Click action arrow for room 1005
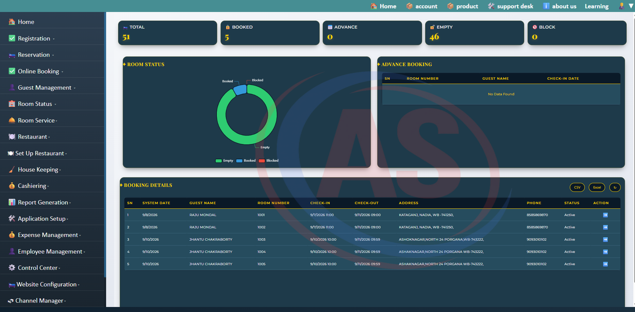Viewport: 635px width, 312px height. 605,264
